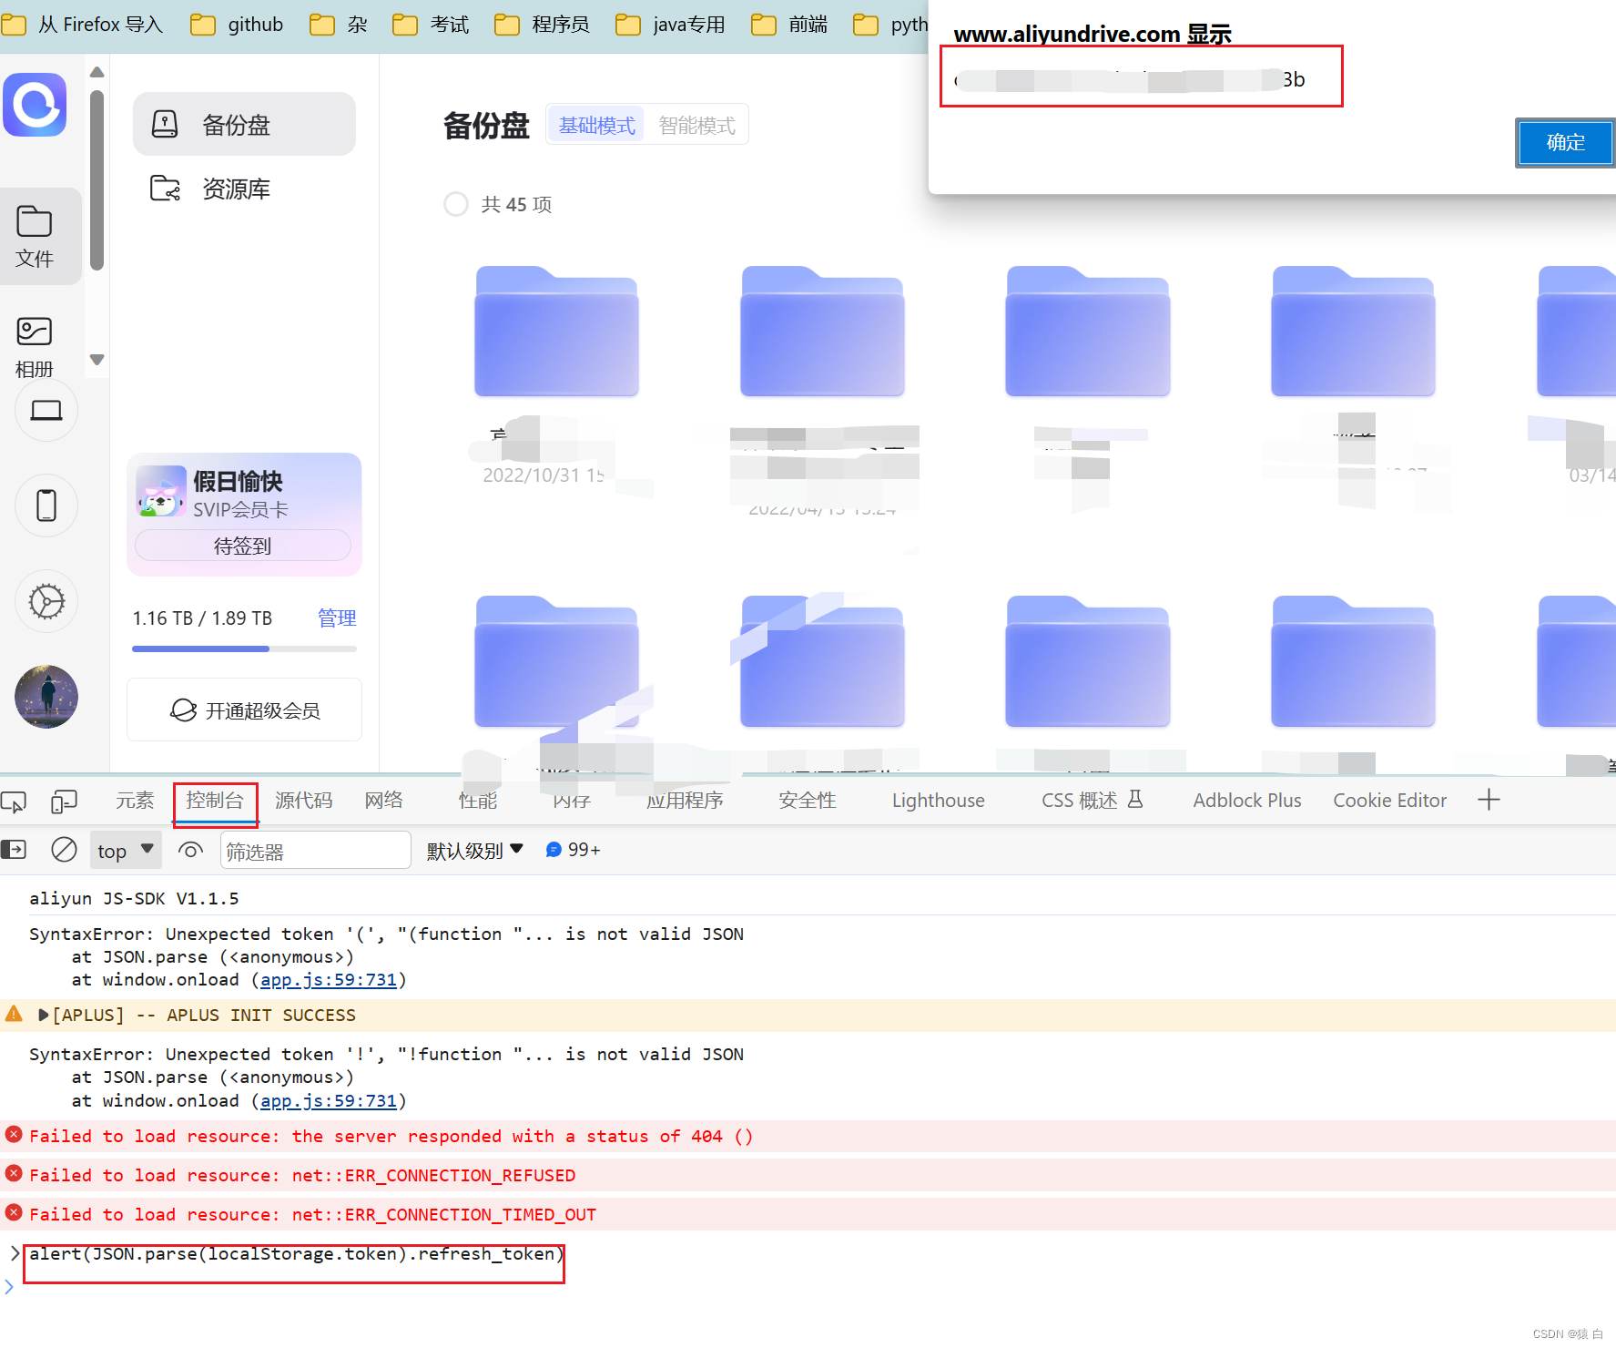Open the 相册 album section

35,346
